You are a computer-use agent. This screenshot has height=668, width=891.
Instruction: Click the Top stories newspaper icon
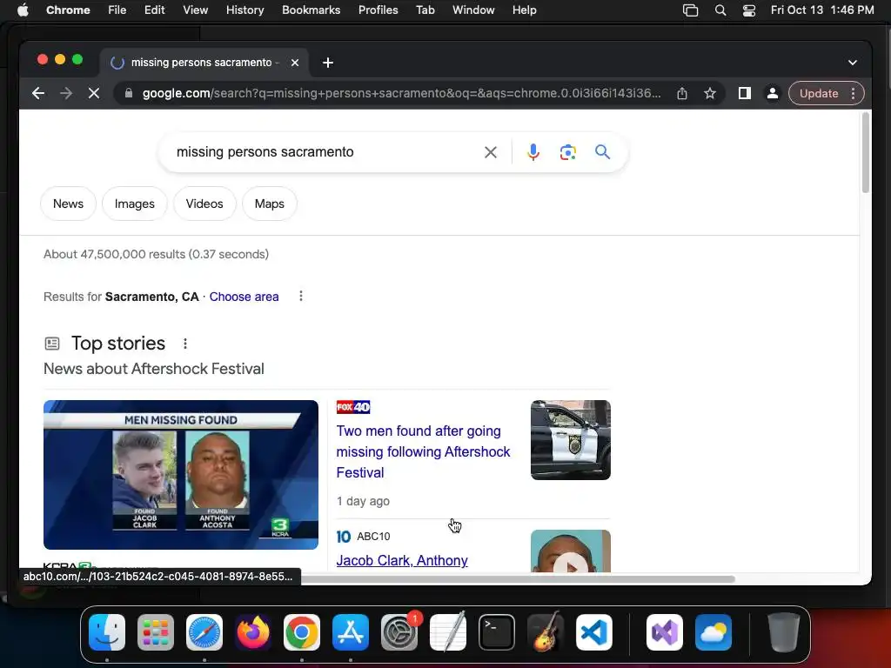point(52,343)
